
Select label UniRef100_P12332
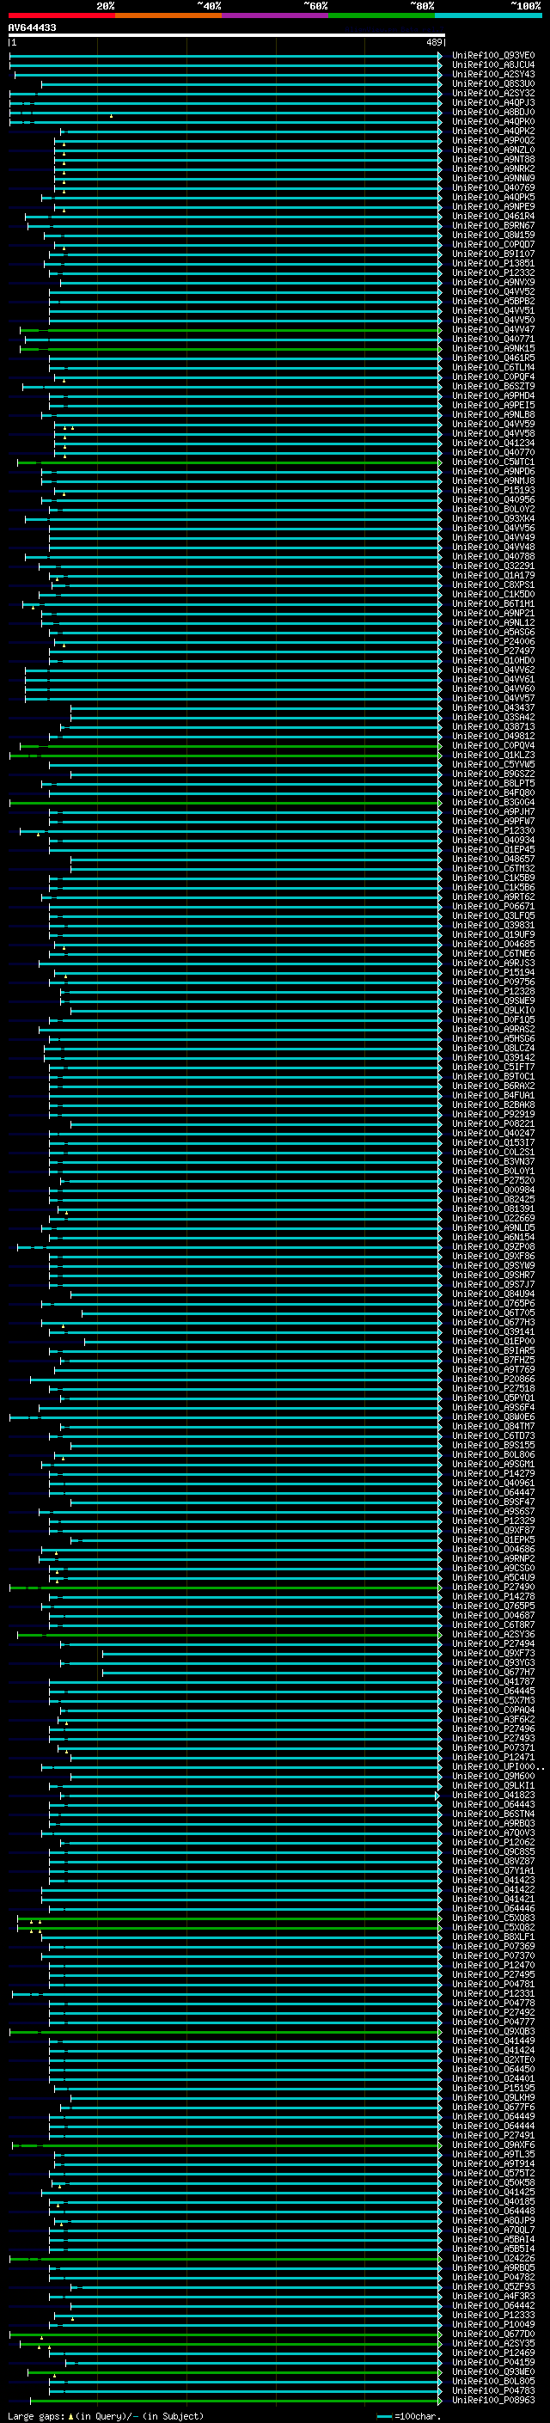tap(493, 272)
